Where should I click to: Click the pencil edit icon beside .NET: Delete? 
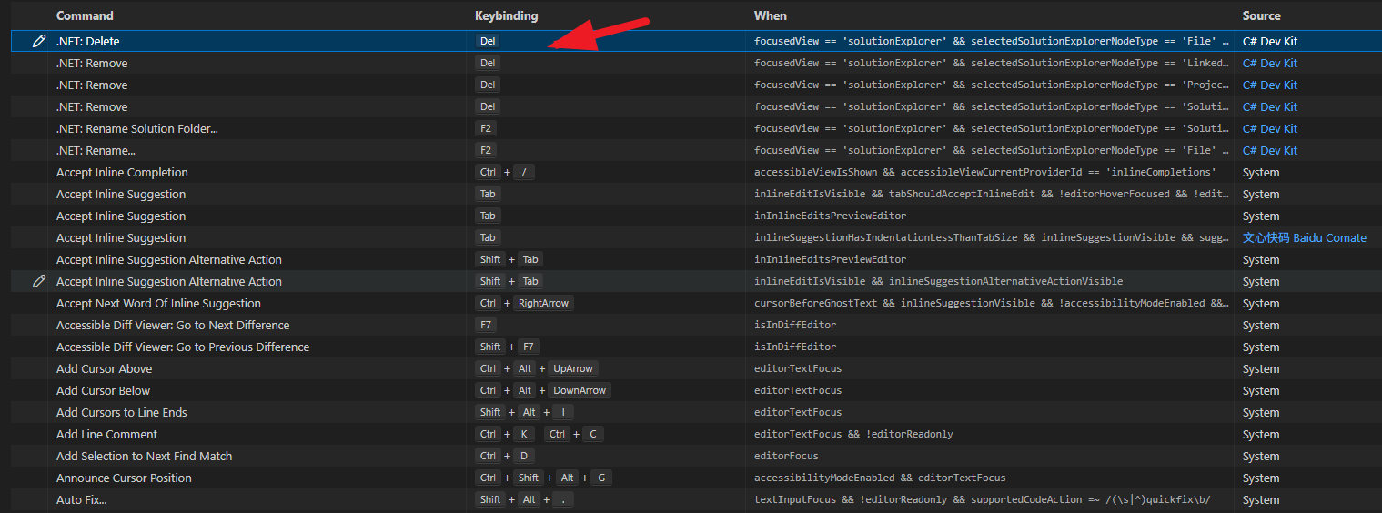(38, 41)
